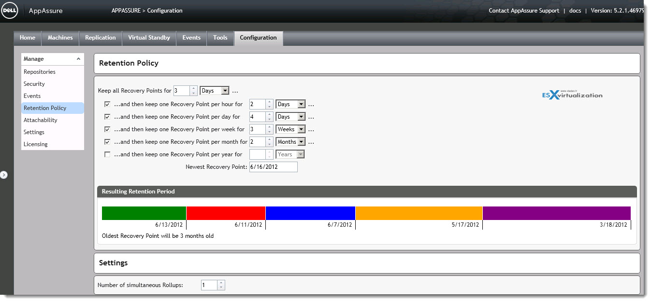Expand the collapsed left side panel arrow
Image resolution: width=651 pixels, height=302 pixels.
pyautogui.click(x=4, y=175)
